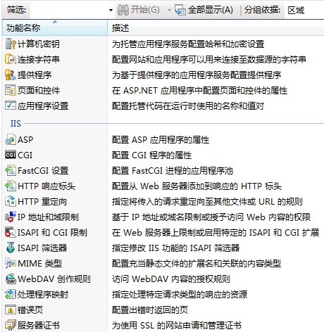This screenshot has height=332, width=324.
Task: Select the CGI row name
Action: pos(25,155)
